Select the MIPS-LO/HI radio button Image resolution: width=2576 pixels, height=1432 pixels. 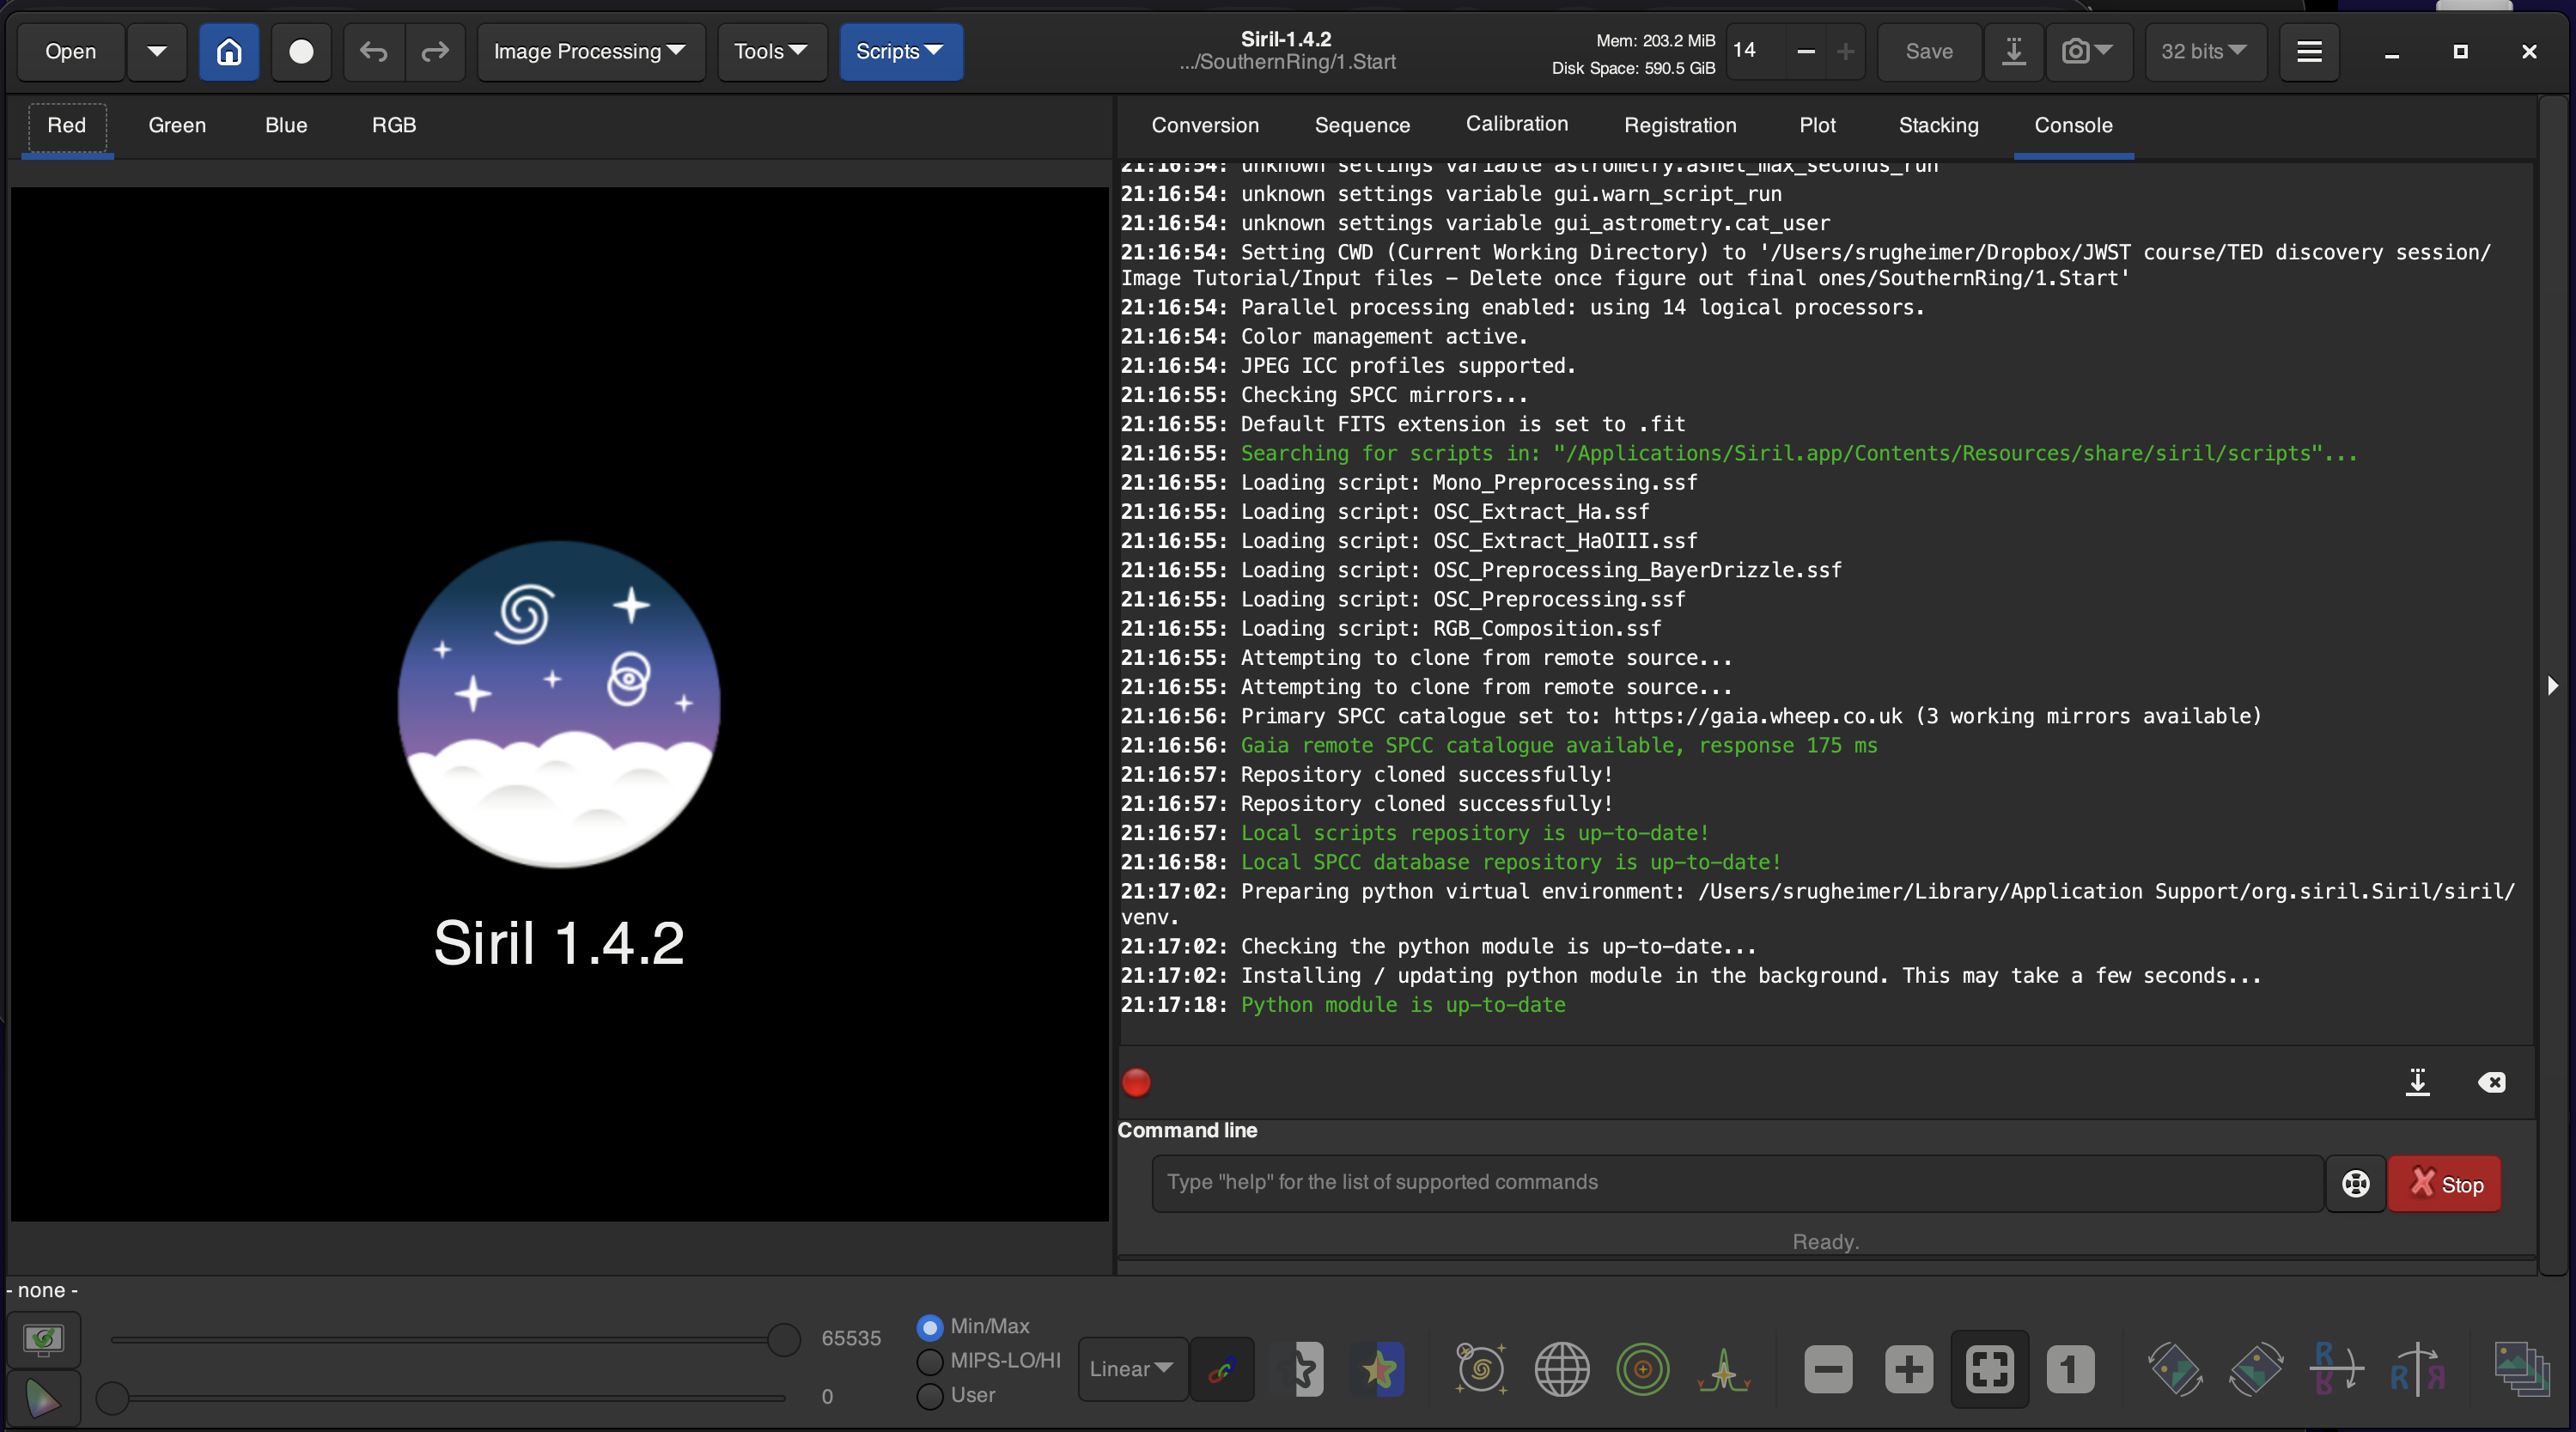pos(930,1361)
